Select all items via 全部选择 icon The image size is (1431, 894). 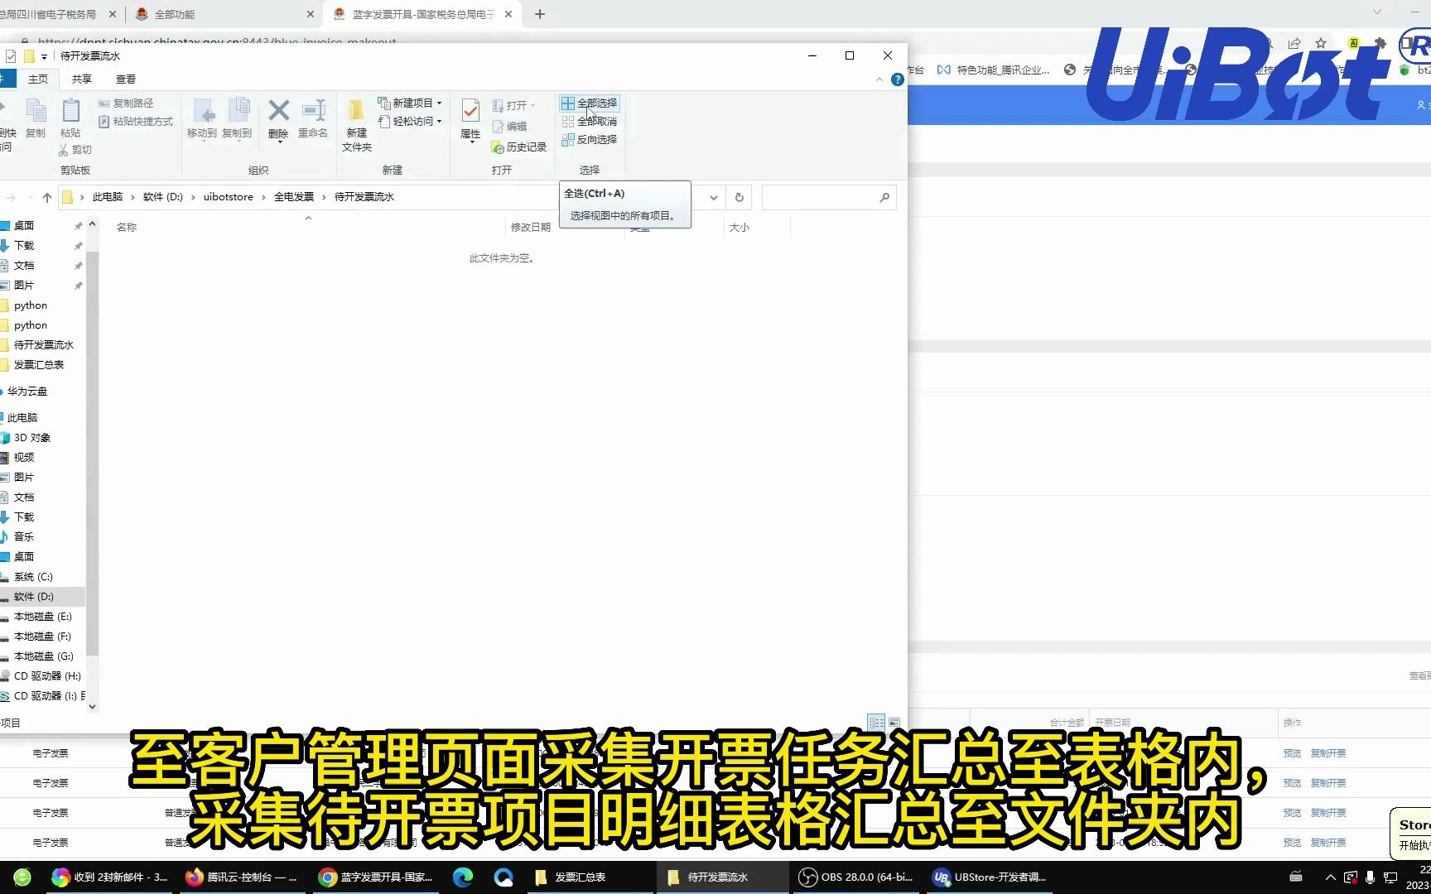(x=590, y=103)
